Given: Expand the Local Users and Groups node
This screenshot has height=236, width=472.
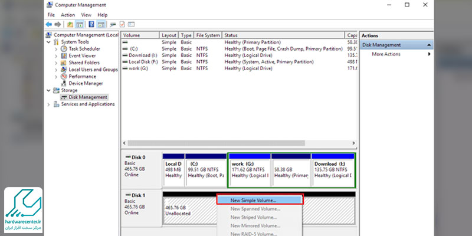Looking at the screenshot, I should (56, 70).
